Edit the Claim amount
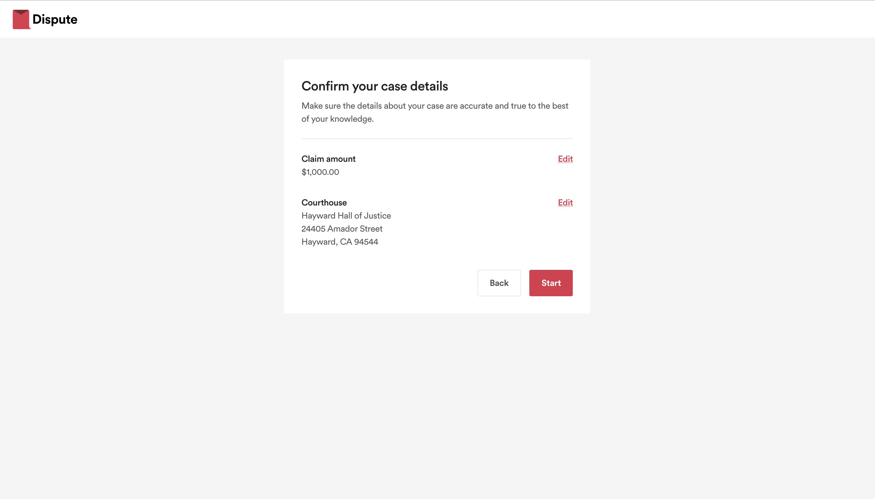Image resolution: width=875 pixels, height=499 pixels. 565,159
